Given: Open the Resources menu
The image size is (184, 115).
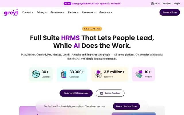Looking at the screenshot, I should (89, 12).
